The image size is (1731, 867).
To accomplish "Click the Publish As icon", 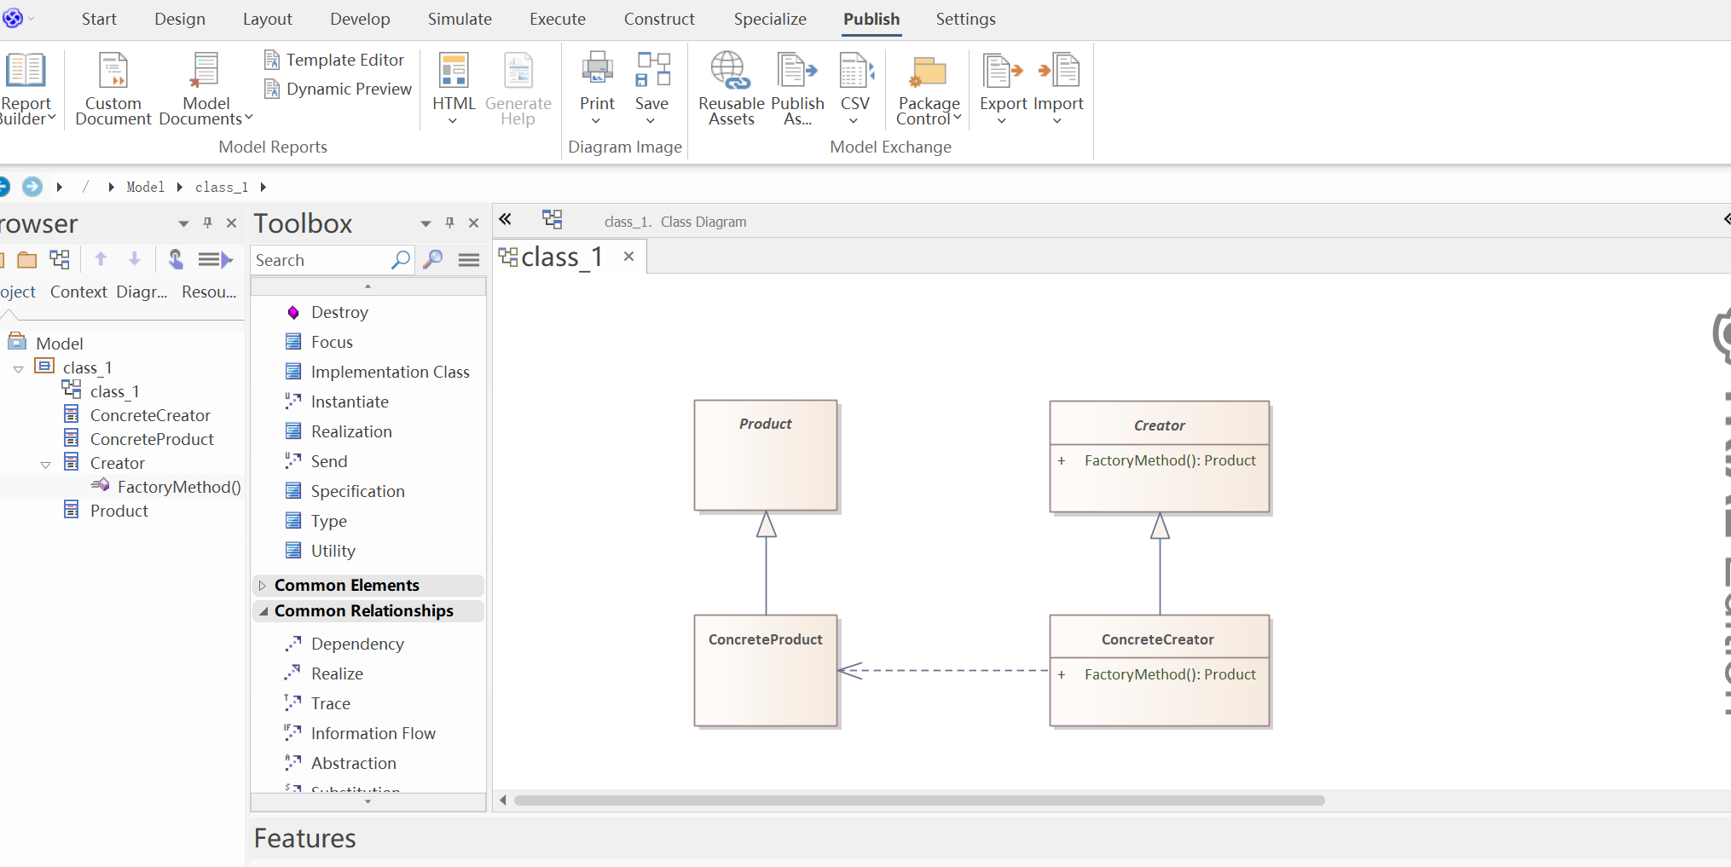I will coord(796,72).
